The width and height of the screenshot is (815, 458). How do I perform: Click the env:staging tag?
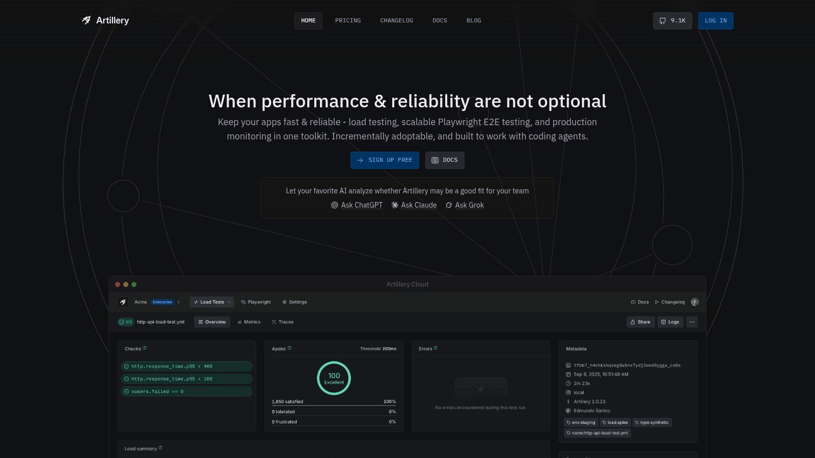[581, 422]
